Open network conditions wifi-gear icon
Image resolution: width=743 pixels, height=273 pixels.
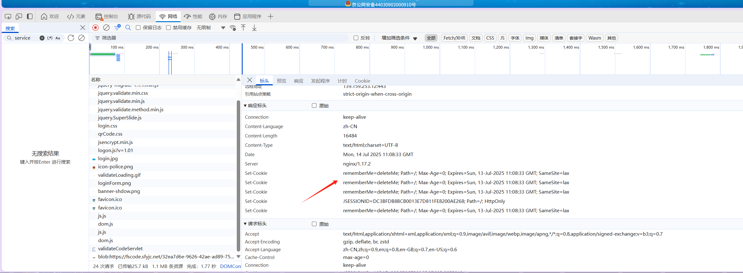233,28
